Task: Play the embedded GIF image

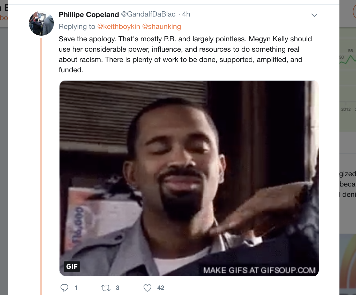Action: coord(189,178)
